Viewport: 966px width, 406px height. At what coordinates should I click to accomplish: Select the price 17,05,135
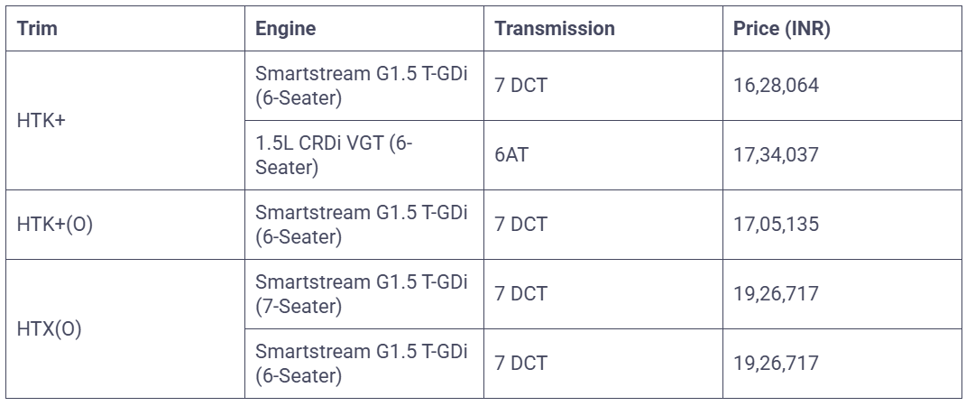coord(776,225)
